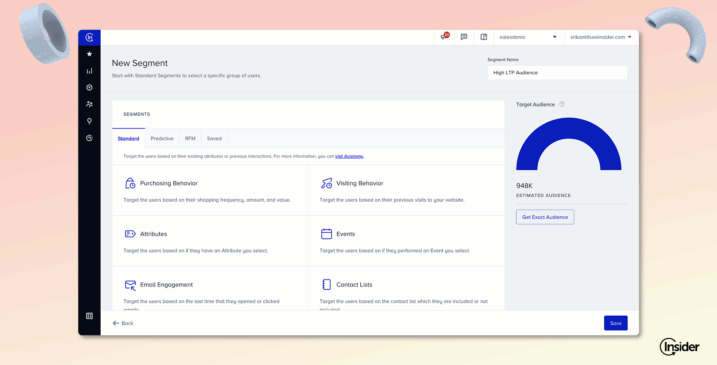The image size is (717, 365).
Task: Click the grid icon at sidebar bottom
Action: pos(89,316)
